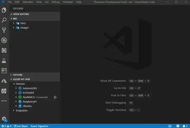Open the Edit menu

pyautogui.click(x=17, y=2)
